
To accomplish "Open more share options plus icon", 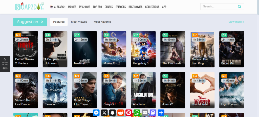I will coord(161,113).
